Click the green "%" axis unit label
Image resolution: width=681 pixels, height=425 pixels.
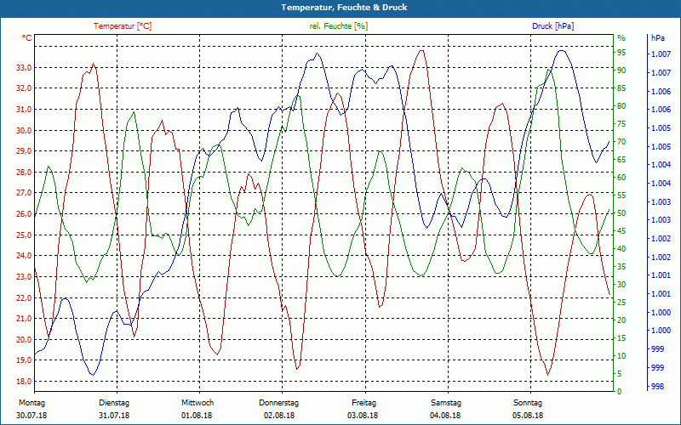point(621,38)
